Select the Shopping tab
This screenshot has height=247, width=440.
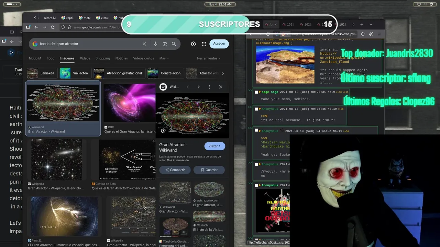tap(102, 58)
